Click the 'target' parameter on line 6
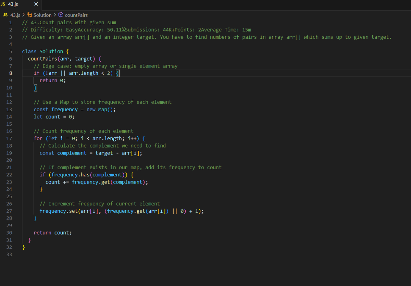Screen dimensions: 411x286 [x=84, y=59]
